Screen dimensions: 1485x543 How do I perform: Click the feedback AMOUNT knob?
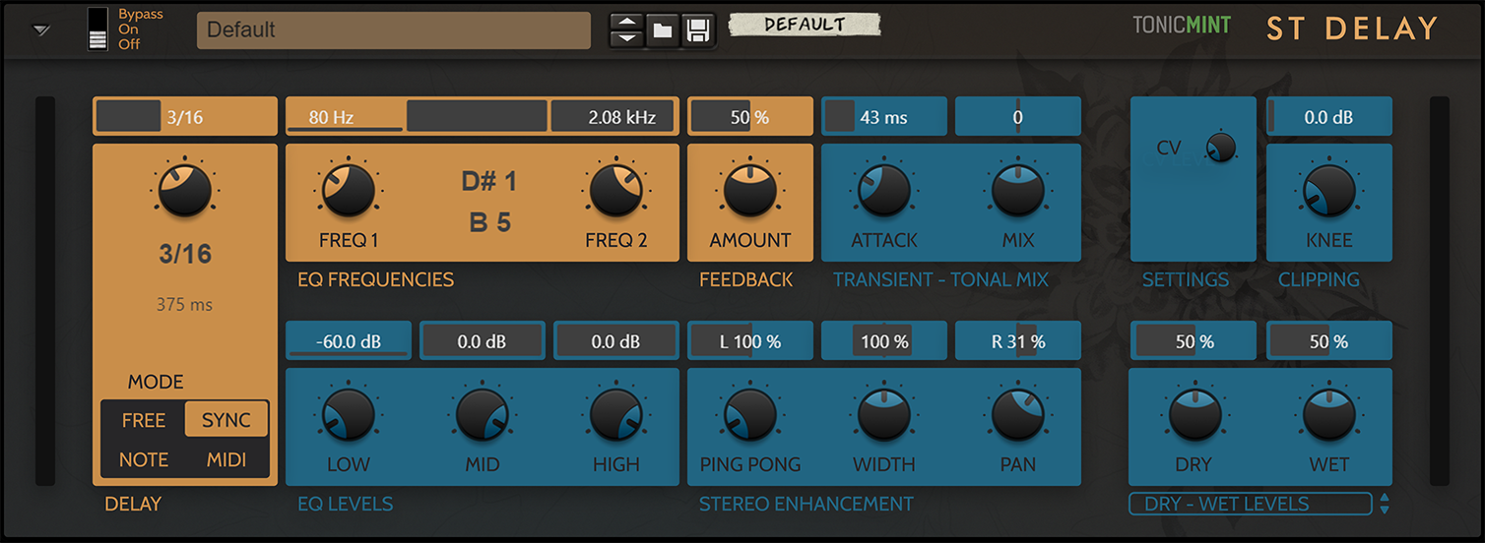(750, 191)
